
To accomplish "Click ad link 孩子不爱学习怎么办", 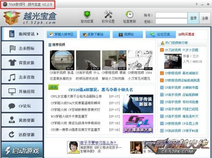I will click(x=98, y=143).
